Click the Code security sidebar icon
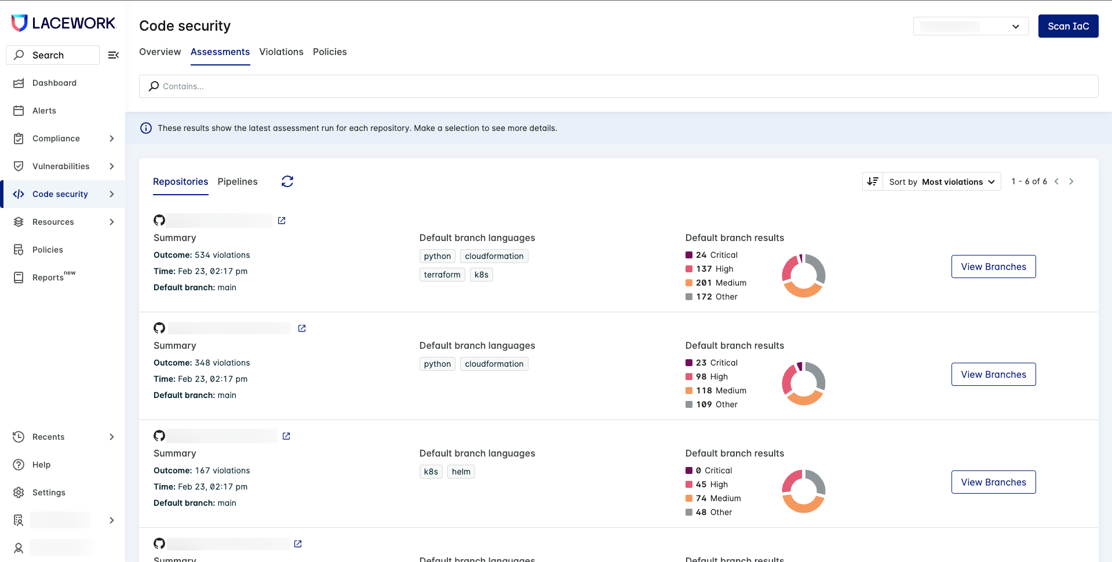 [x=19, y=194]
